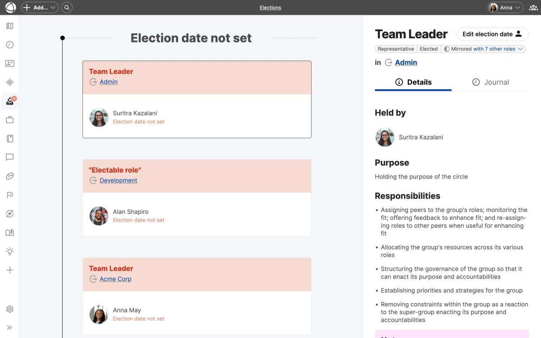Viewport: 541px width, 338px height.
Task: Open the projects briefcase icon
Action: tap(9, 119)
